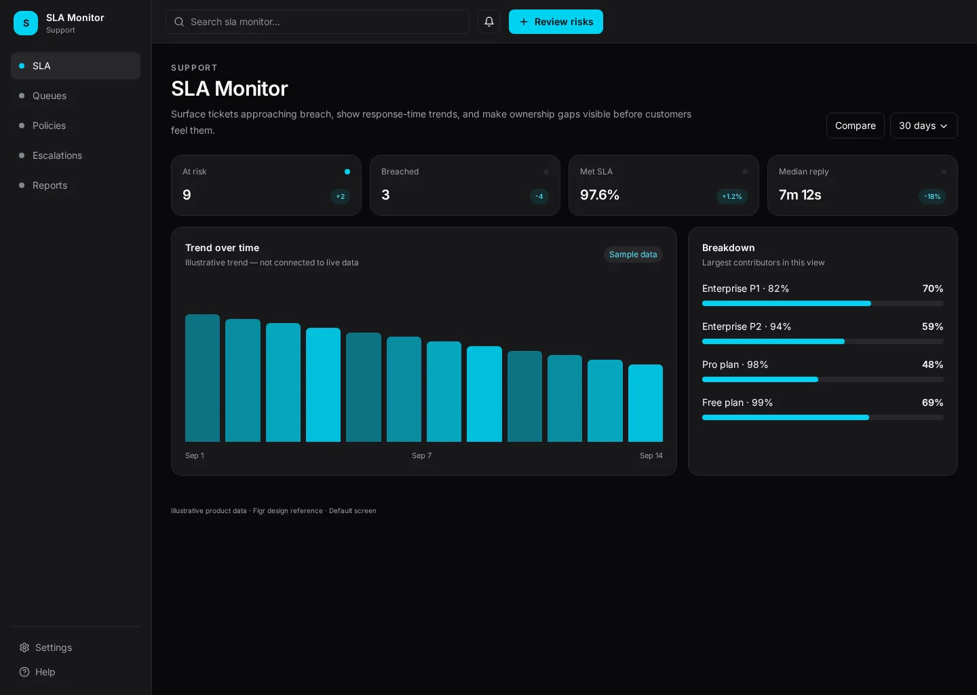Click the Compare button
Screen dimensions: 977x695
coord(855,126)
